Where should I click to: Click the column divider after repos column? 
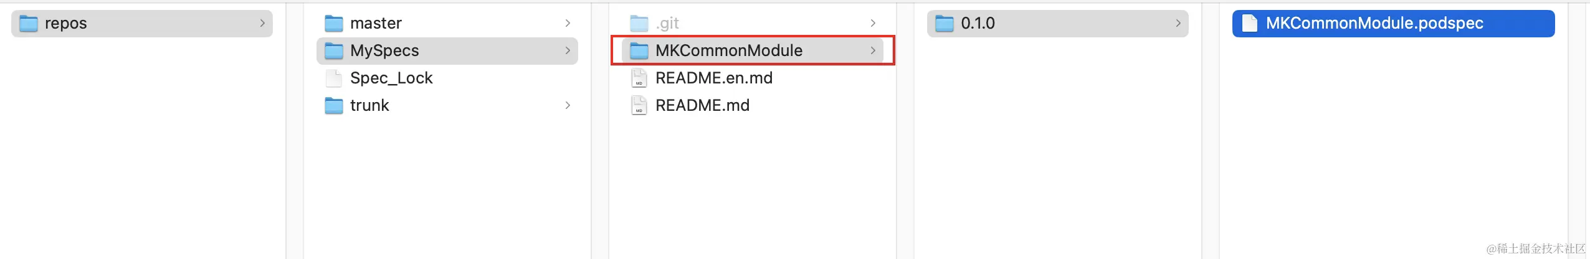286,131
